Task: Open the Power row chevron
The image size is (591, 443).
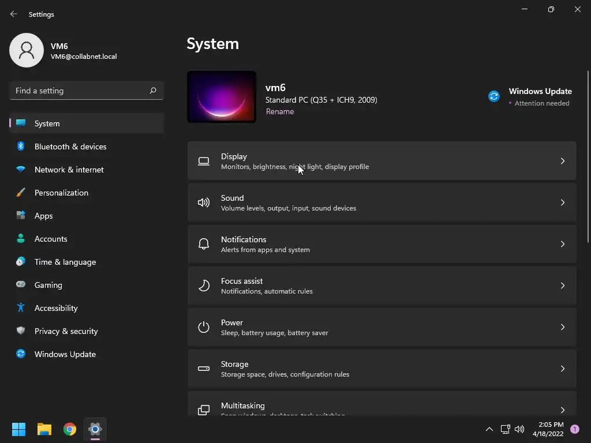Action: point(562,327)
